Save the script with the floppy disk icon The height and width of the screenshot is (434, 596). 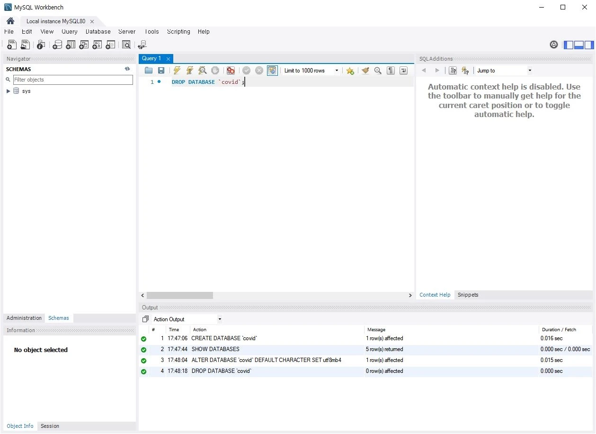point(161,71)
